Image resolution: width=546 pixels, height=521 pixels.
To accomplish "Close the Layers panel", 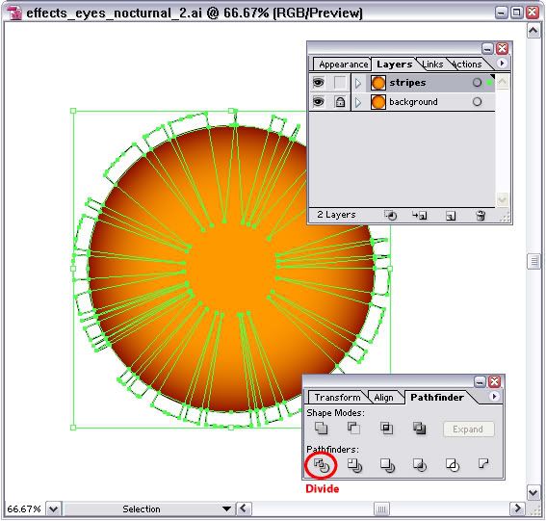I will click(x=502, y=48).
